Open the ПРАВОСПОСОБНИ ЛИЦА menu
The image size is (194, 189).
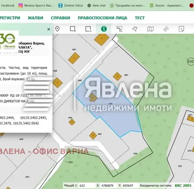click(x=103, y=18)
